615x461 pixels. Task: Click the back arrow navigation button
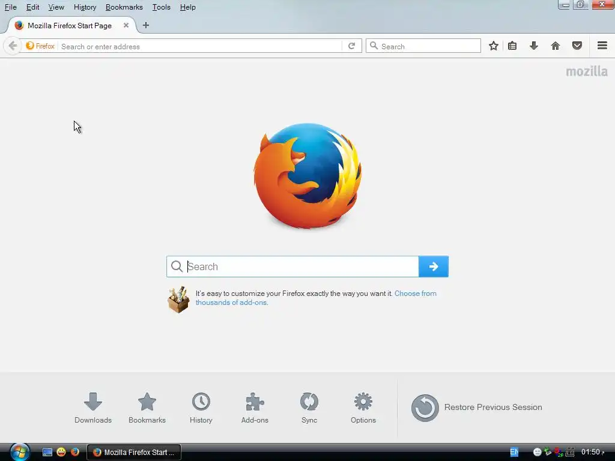(x=13, y=46)
